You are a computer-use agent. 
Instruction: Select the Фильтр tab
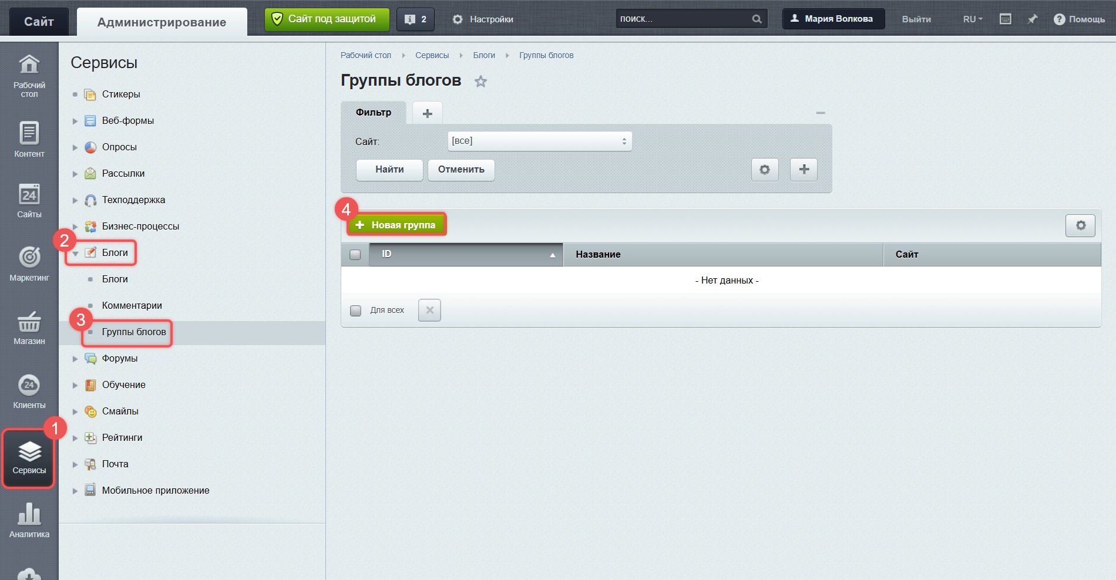[374, 112]
